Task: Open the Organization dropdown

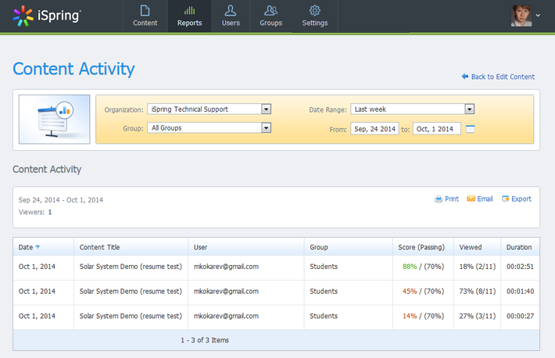Action: click(x=209, y=109)
